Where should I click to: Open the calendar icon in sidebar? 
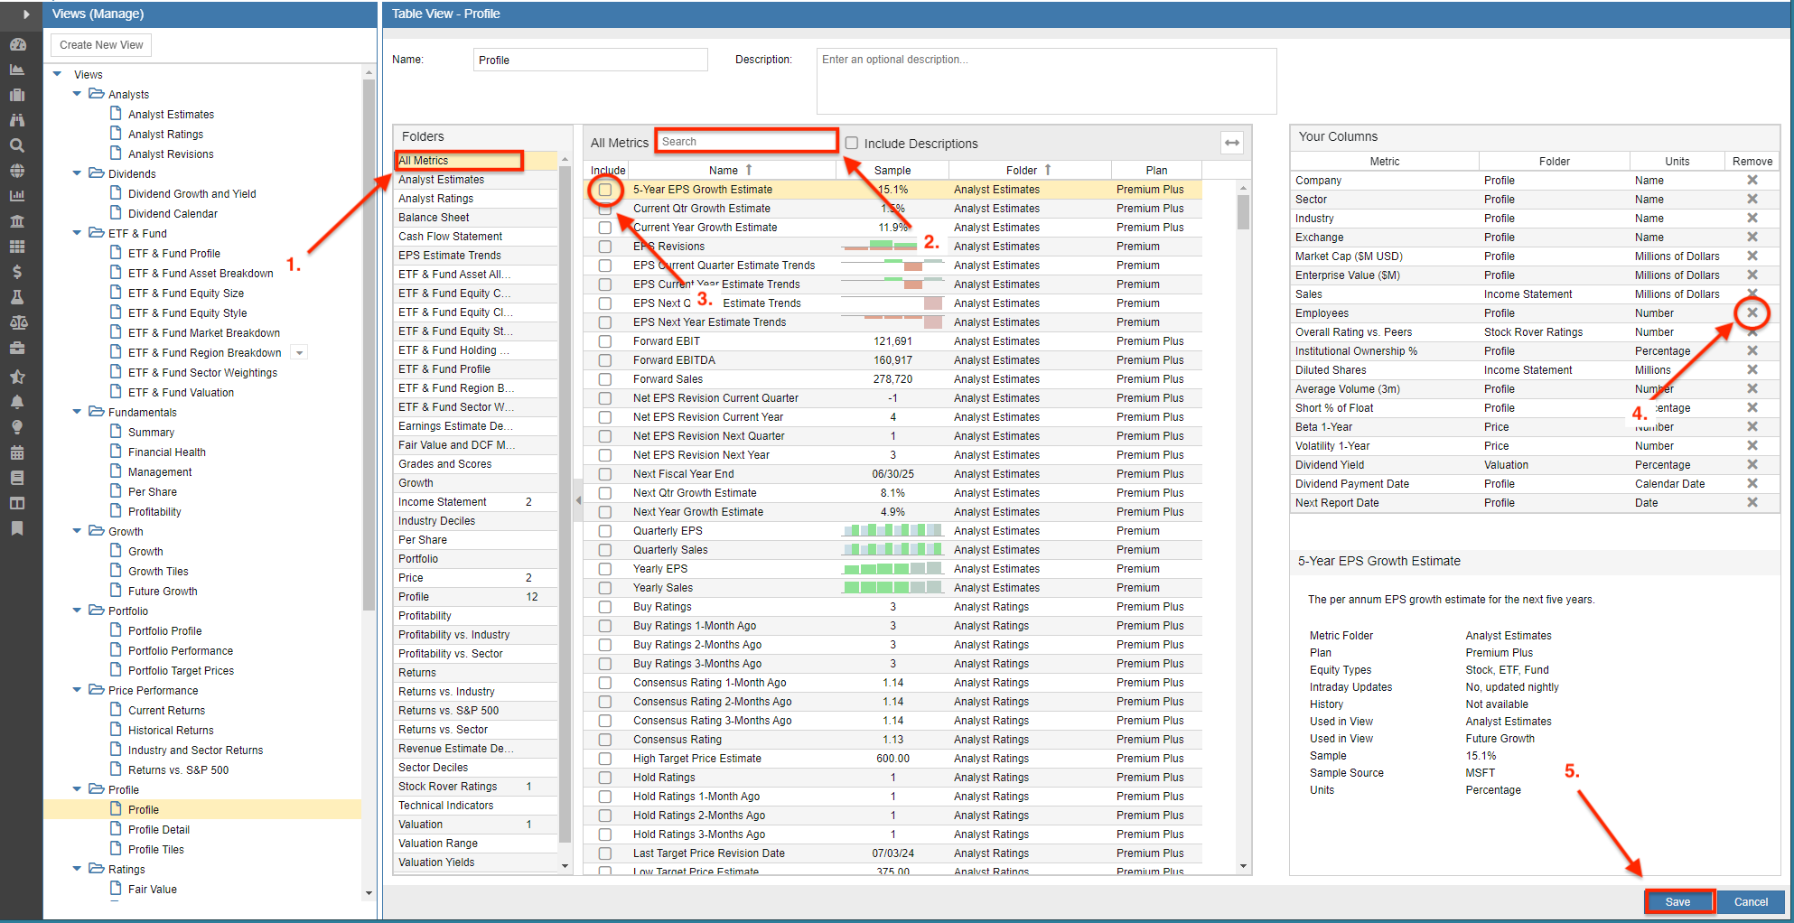coord(17,452)
